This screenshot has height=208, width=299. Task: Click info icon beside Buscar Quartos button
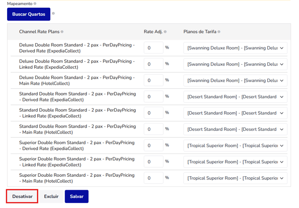[54, 13]
